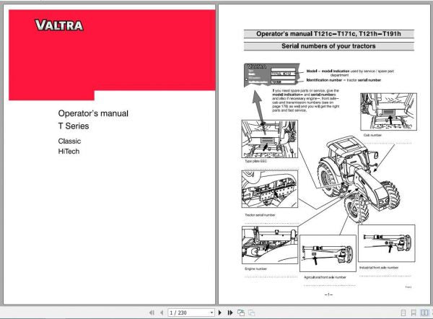Click the 'Industrial front axle number' caption
The width and height of the screenshot is (433, 319).
pyautogui.click(x=379, y=268)
